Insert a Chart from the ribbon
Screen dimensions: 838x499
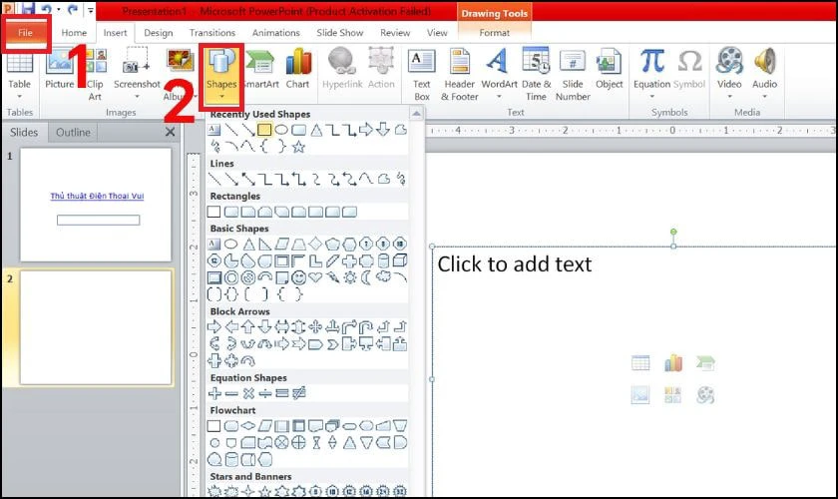pos(297,69)
